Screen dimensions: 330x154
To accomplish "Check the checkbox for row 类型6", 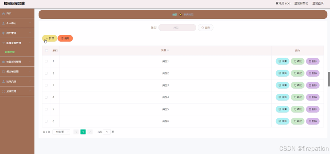I will 46,121.
